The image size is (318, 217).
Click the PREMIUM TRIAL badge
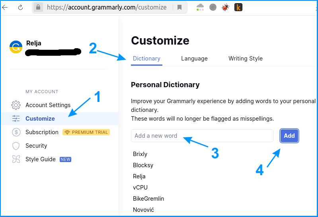[86, 132]
